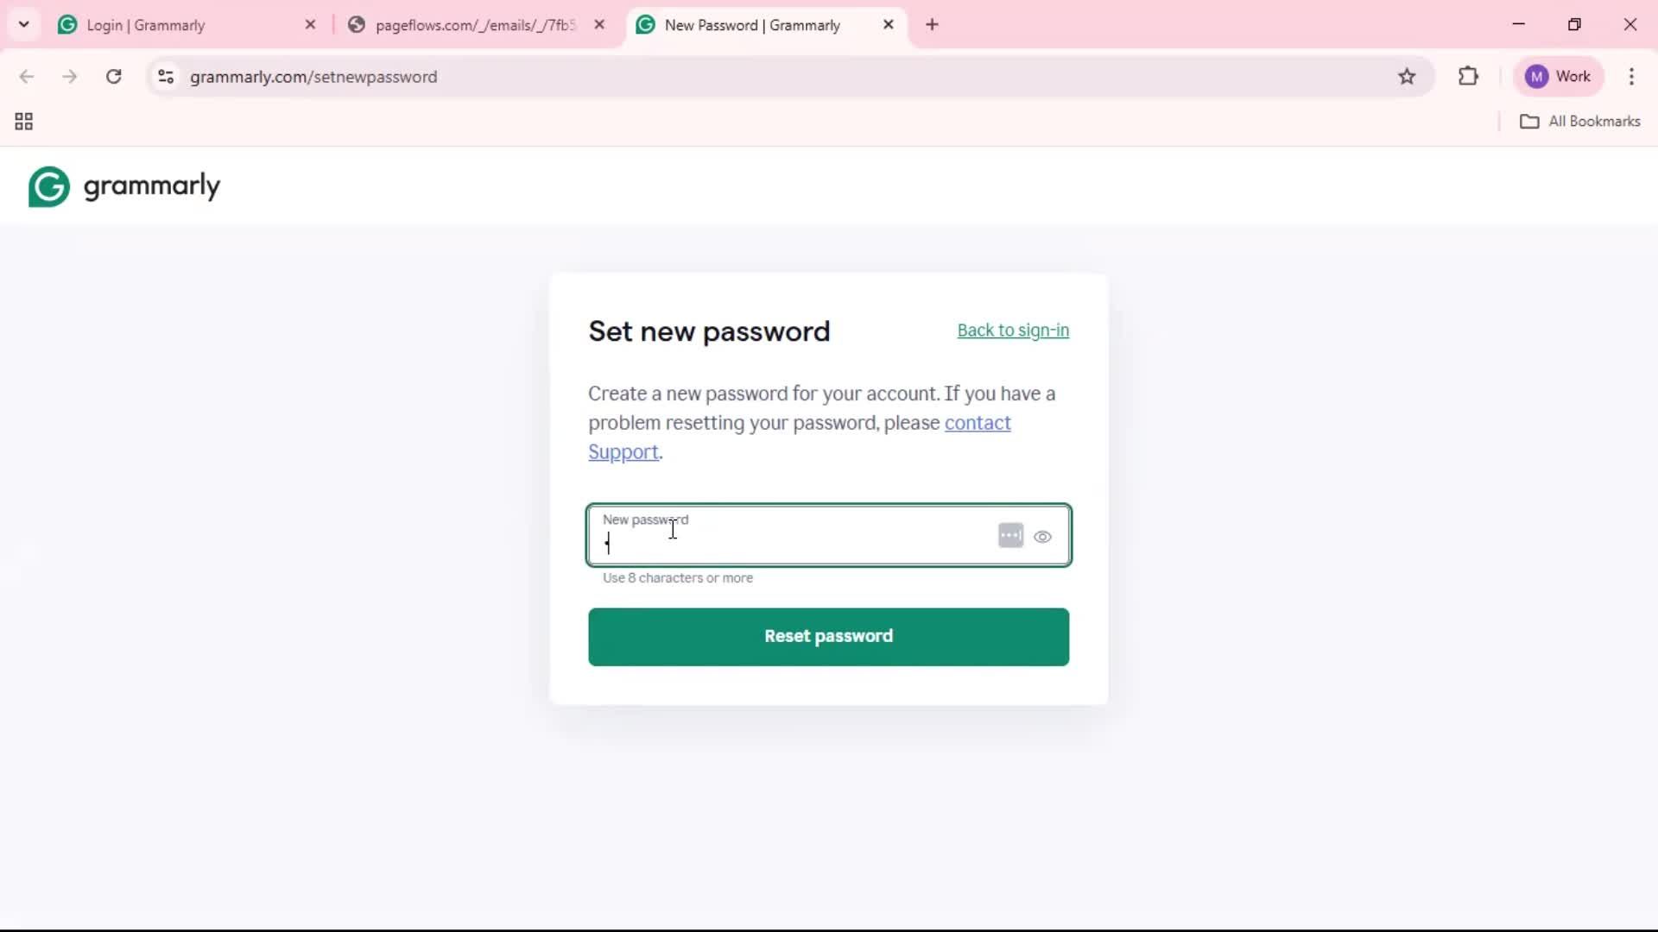Focus the New password input field
The height and width of the screenshot is (932, 1658).
point(794,544)
